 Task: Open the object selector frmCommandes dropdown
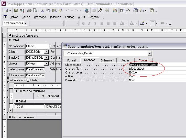coord(25,23)
